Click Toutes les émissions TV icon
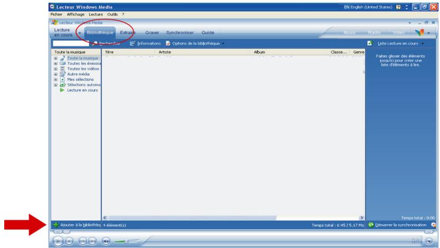440x248 pixels. click(x=62, y=64)
